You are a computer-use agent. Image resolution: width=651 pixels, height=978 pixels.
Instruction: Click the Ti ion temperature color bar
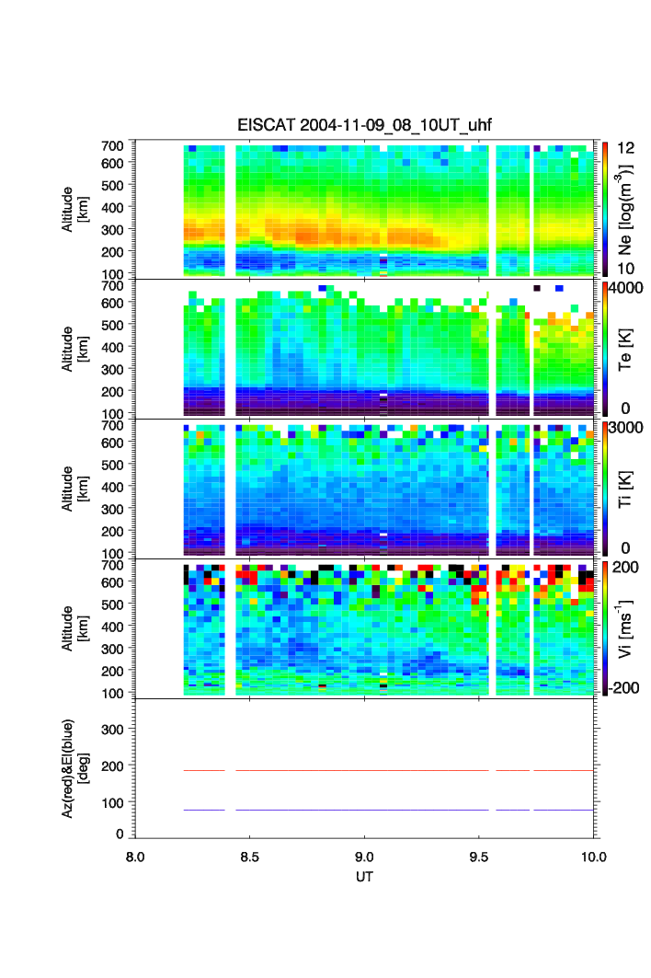604,489
